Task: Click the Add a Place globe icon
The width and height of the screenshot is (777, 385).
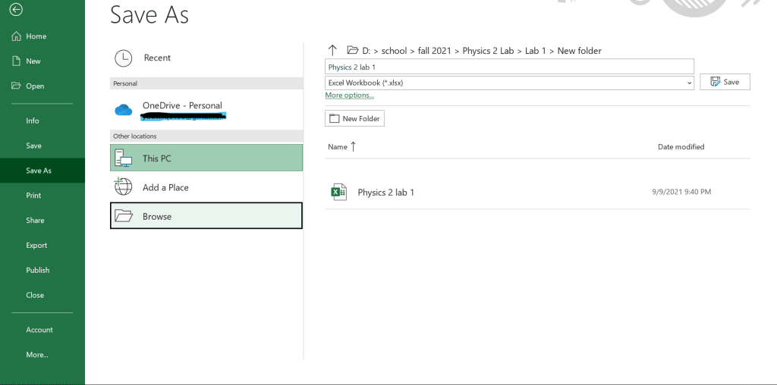Action: (x=123, y=187)
